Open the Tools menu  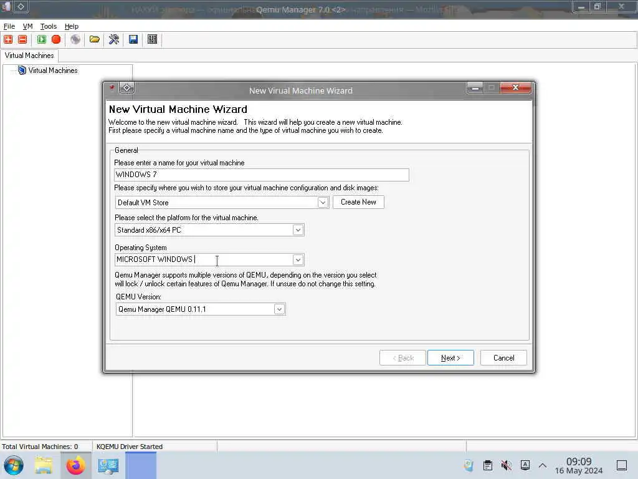pyautogui.click(x=49, y=26)
